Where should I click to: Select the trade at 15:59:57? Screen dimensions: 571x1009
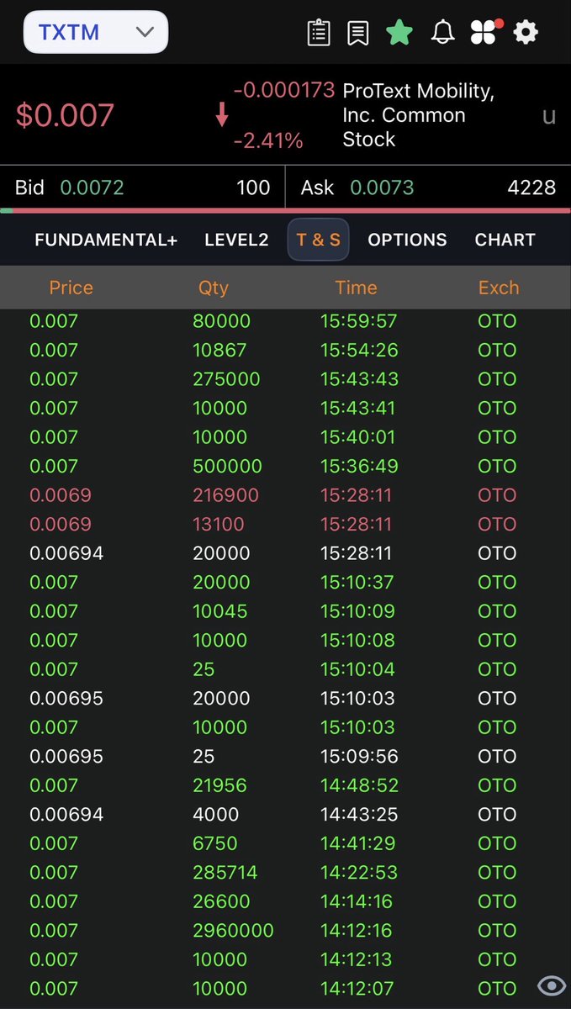tap(285, 321)
